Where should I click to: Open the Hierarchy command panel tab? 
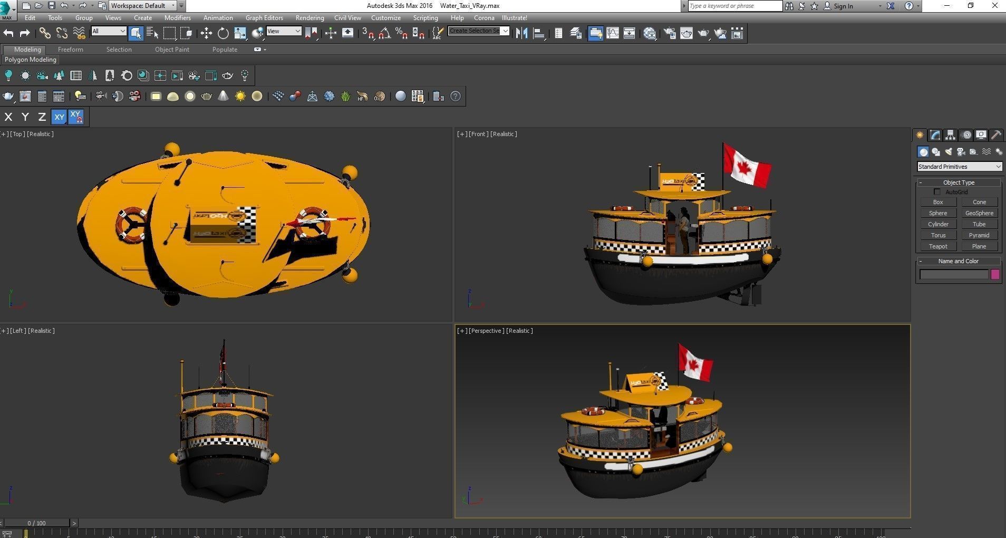point(950,135)
